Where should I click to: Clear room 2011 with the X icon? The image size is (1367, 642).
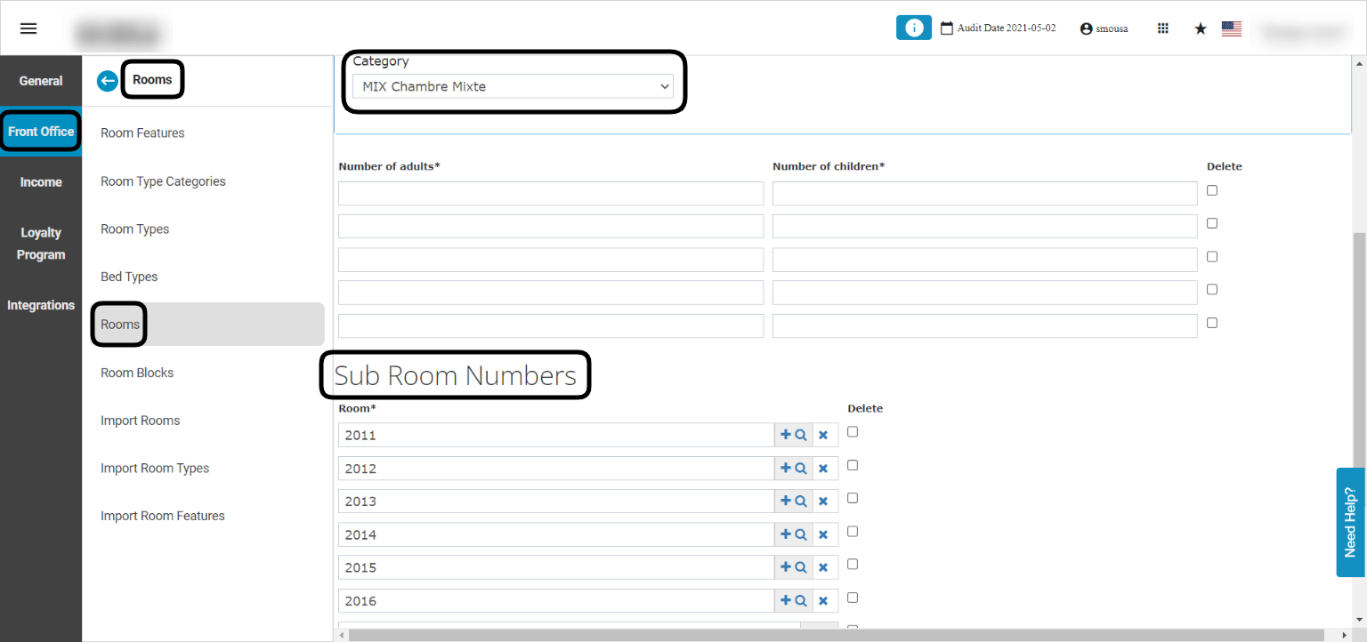click(823, 435)
